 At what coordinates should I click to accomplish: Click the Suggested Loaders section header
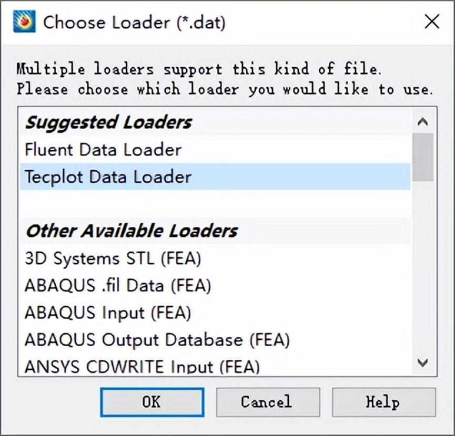click(109, 122)
